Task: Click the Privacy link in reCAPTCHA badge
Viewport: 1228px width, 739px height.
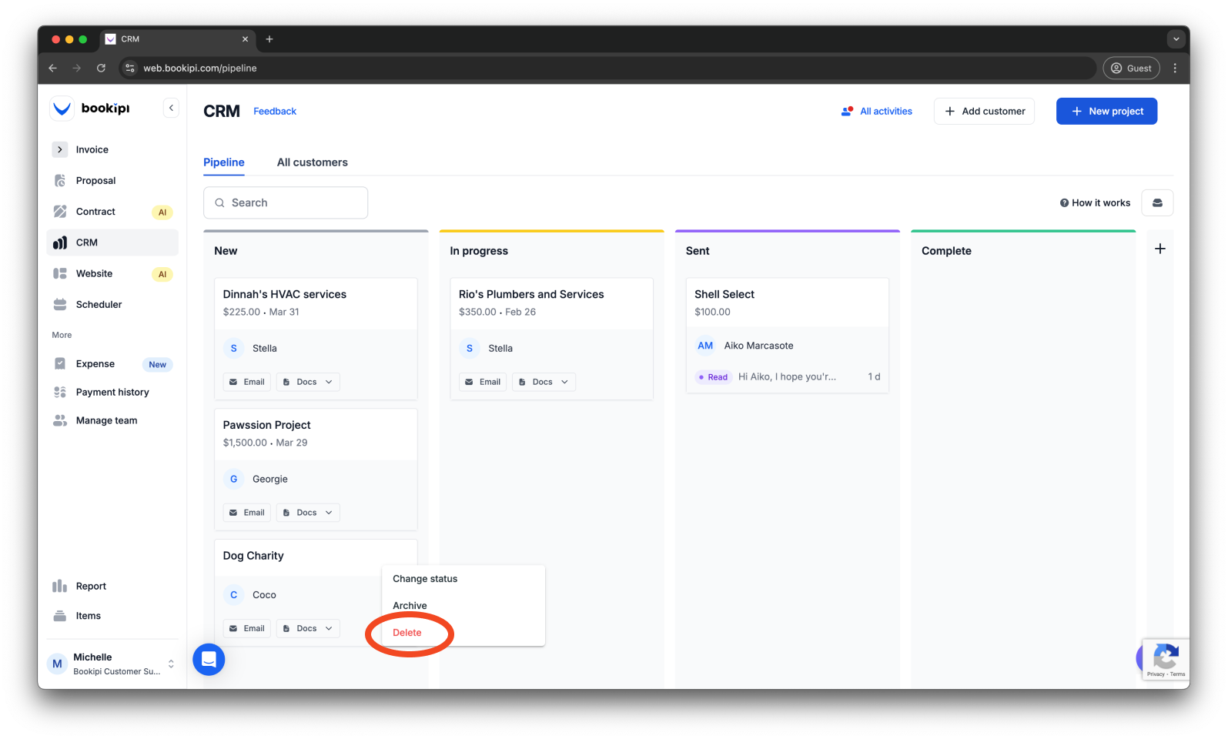Action: coord(1155,674)
